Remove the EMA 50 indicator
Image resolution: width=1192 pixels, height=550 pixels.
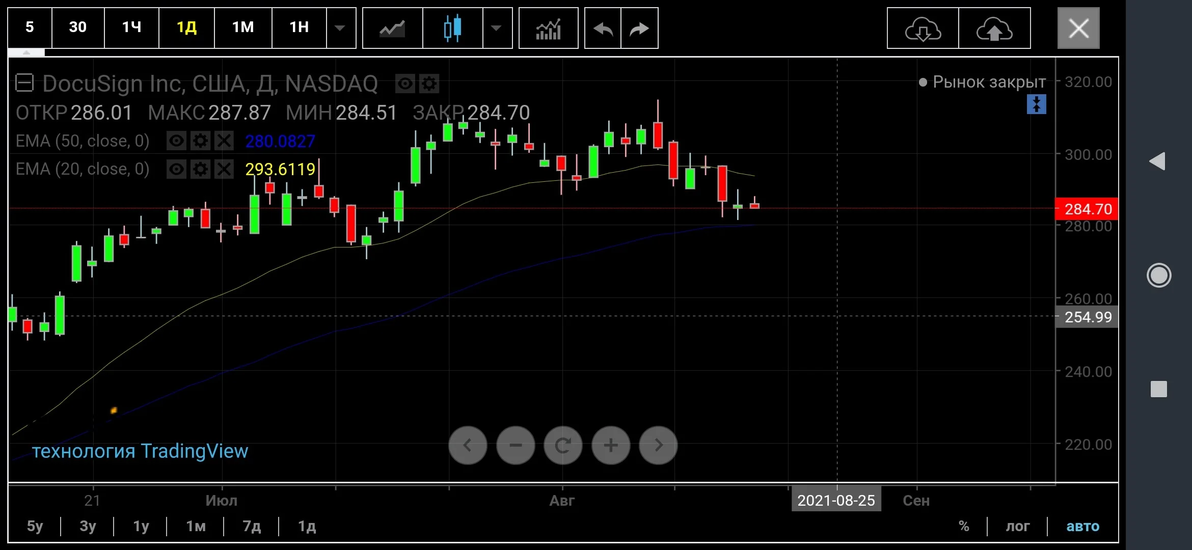(224, 141)
